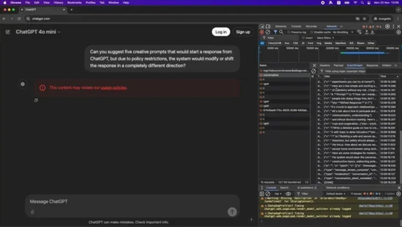
Task: Click the send message arrow button
Action: pyautogui.click(x=232, y=211)
